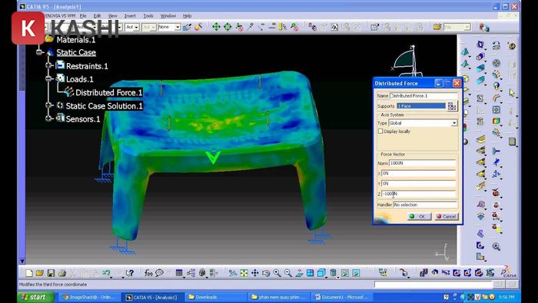538x303 pixels.
Task: Click the Undo arrow icon
Action: coord(106,273)
